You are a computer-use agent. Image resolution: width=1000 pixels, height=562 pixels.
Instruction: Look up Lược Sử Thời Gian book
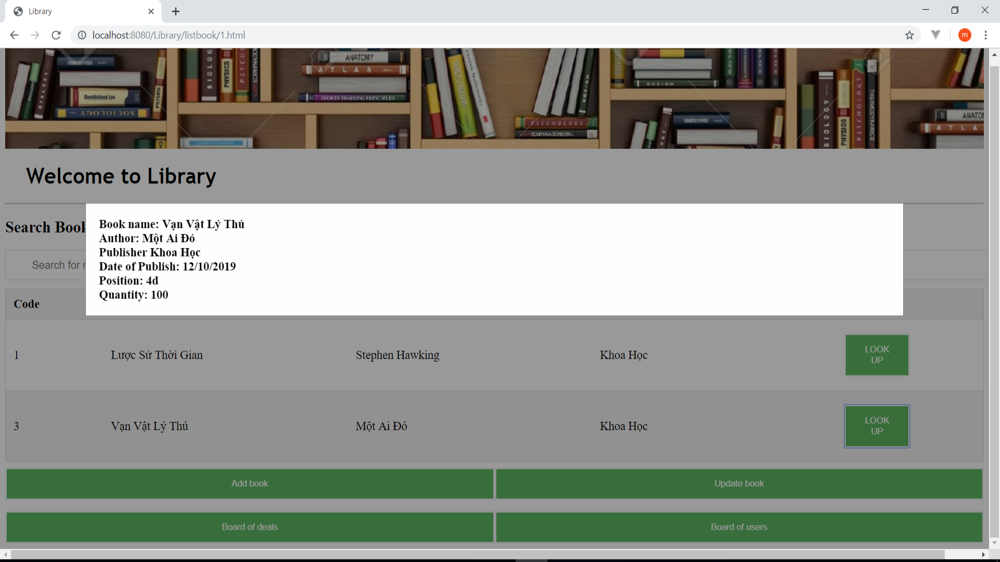point(877,355)
